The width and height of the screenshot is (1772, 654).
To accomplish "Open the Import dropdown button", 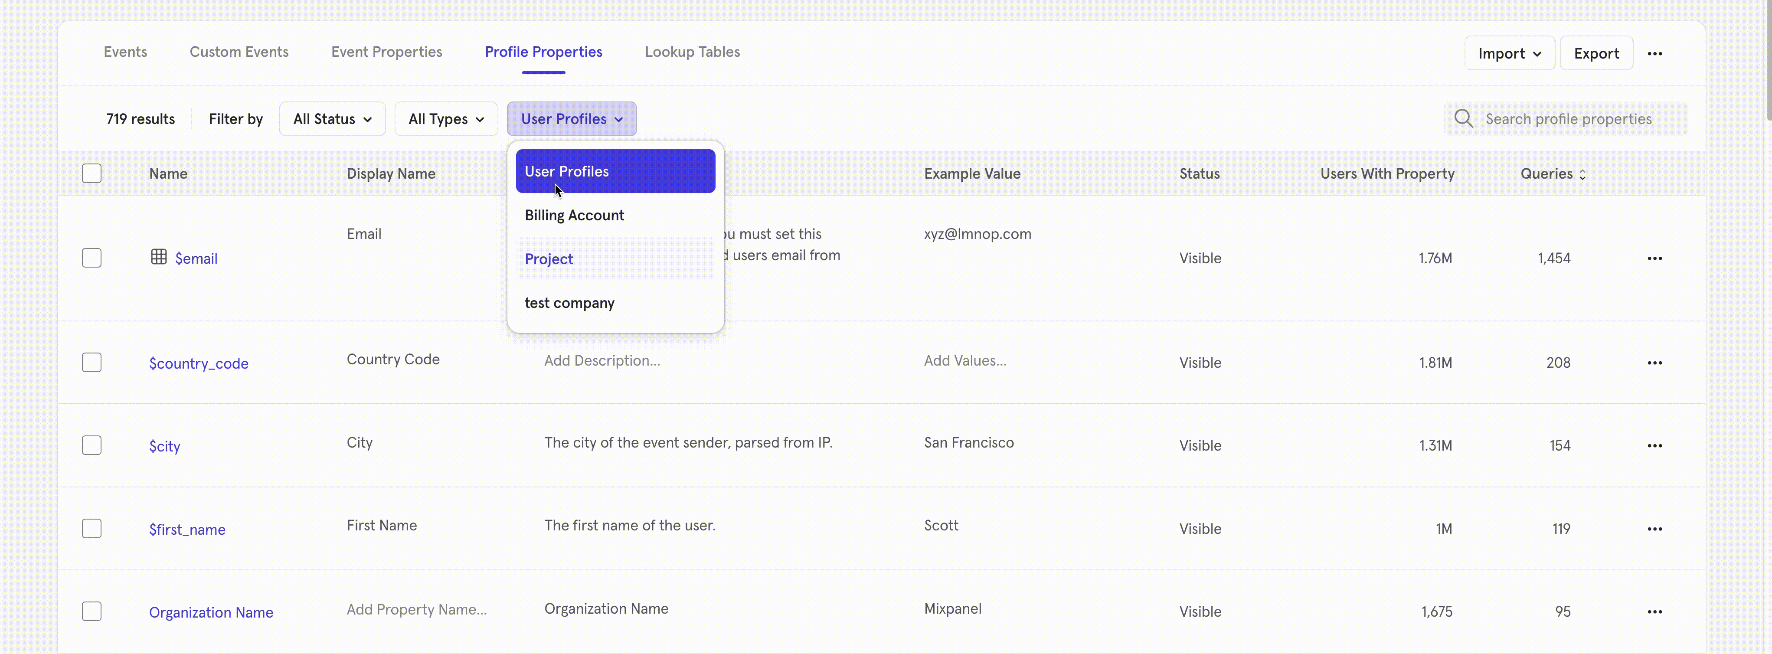I will [1508, 54].
